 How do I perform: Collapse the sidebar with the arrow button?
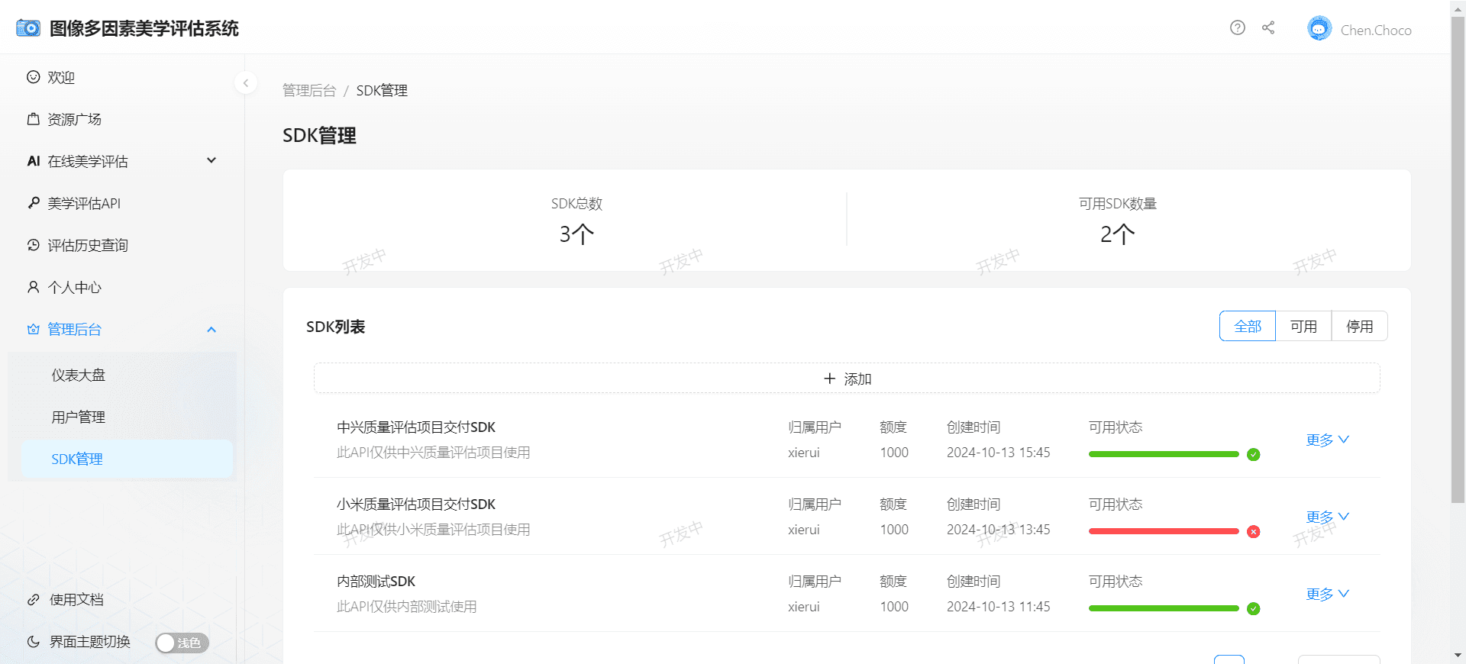pyautogui.click(x=246, y=82)
